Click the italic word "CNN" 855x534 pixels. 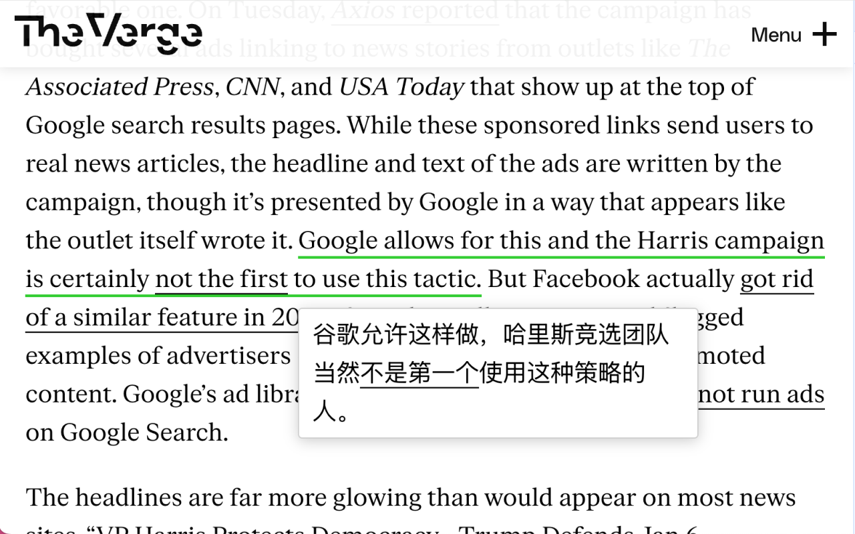click(x=252, y=87)
